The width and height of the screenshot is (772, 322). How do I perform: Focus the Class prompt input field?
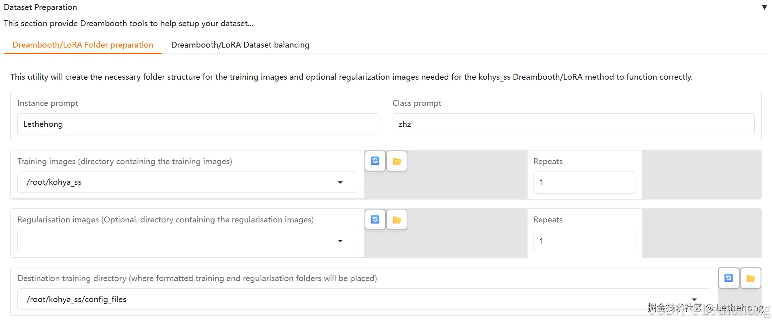coord(573,124)
